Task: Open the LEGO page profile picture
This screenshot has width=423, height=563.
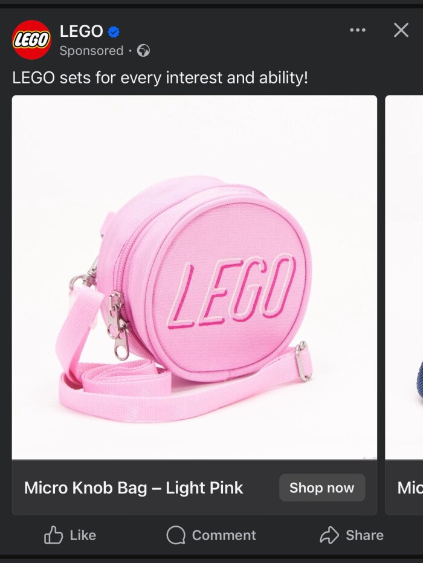Action: tap(31, 40)
